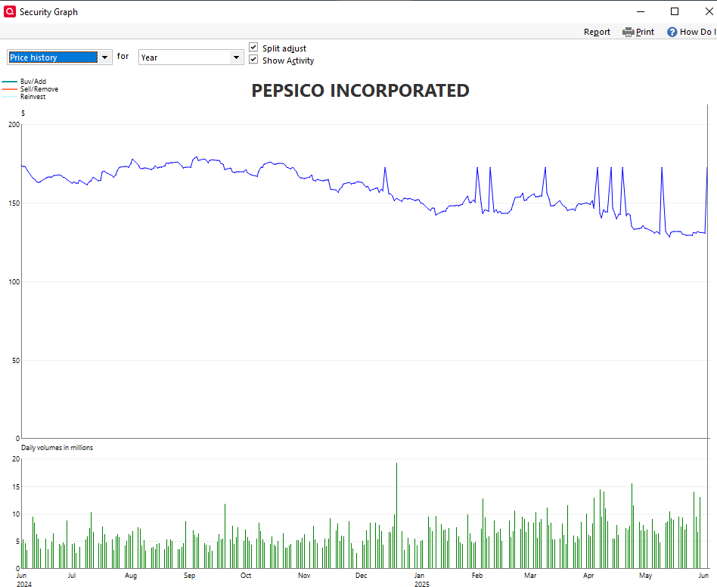Click the May month axis label
This screenshot has height=587, width=717.
coord(646,575)
